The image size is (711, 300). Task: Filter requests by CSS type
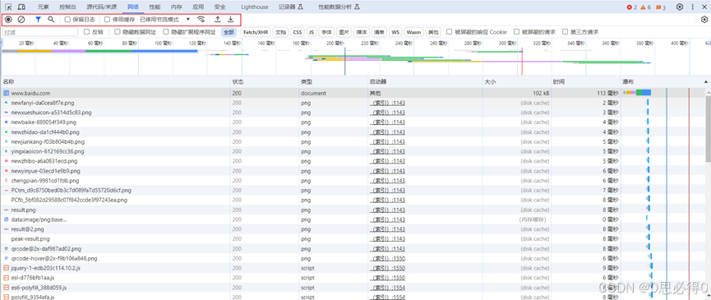[x=297, y=32]
